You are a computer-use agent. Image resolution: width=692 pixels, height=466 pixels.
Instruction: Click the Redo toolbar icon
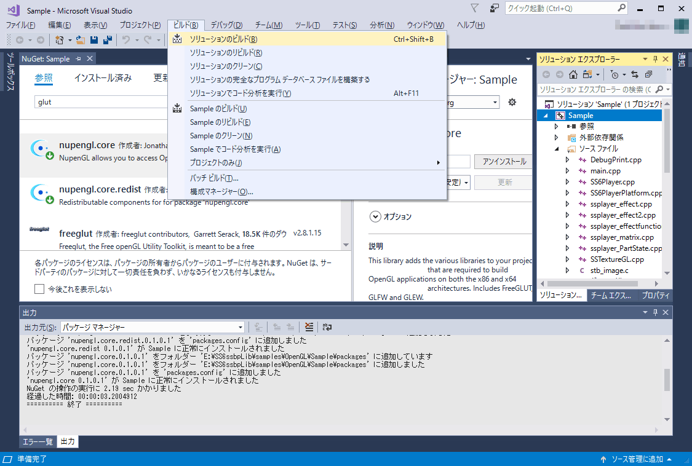point(148,40)
